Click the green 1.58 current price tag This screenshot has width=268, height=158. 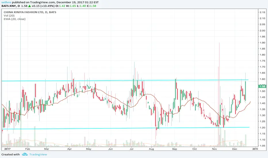(262, 86)
